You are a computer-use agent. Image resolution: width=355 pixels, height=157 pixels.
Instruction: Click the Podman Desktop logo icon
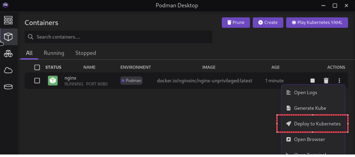[5, 5]
